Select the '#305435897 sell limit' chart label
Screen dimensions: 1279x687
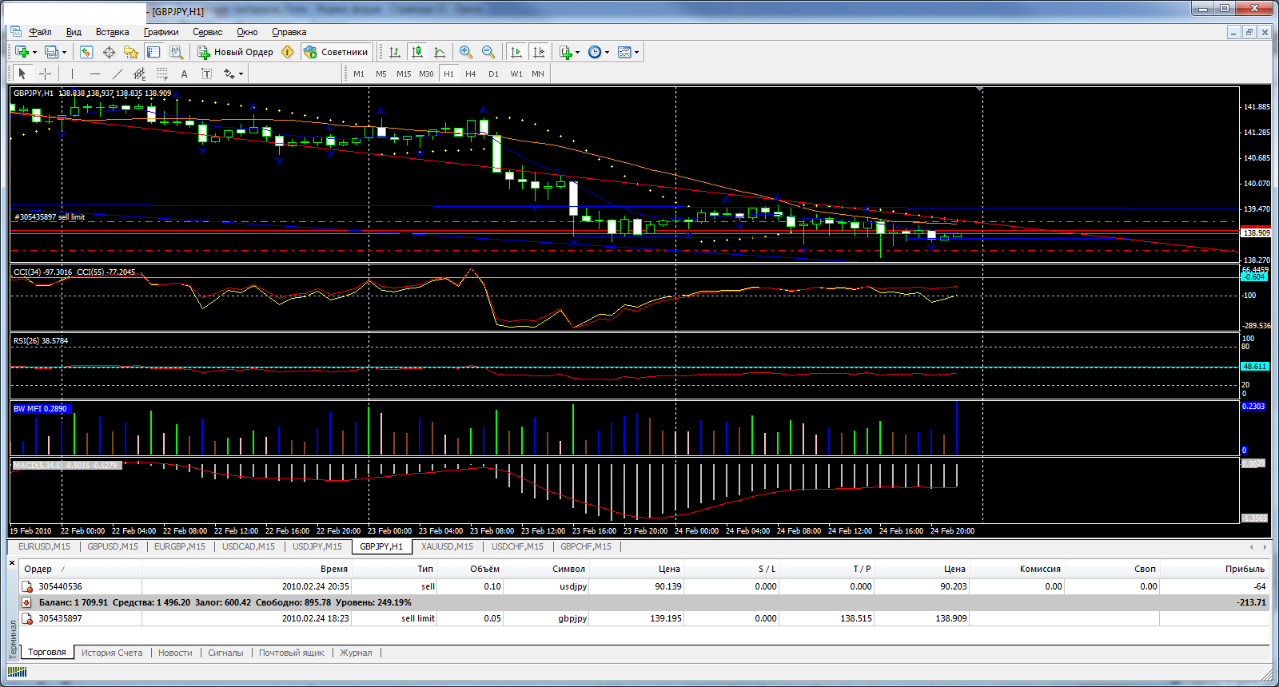[x=50, y=216]
